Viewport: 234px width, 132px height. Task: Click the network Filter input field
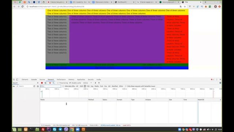(x=50, y=86)
